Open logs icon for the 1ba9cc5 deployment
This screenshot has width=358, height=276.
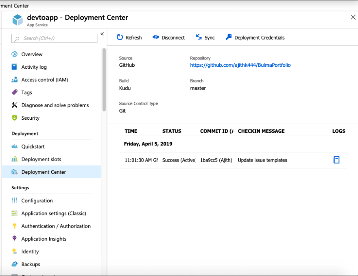[336, 160]
